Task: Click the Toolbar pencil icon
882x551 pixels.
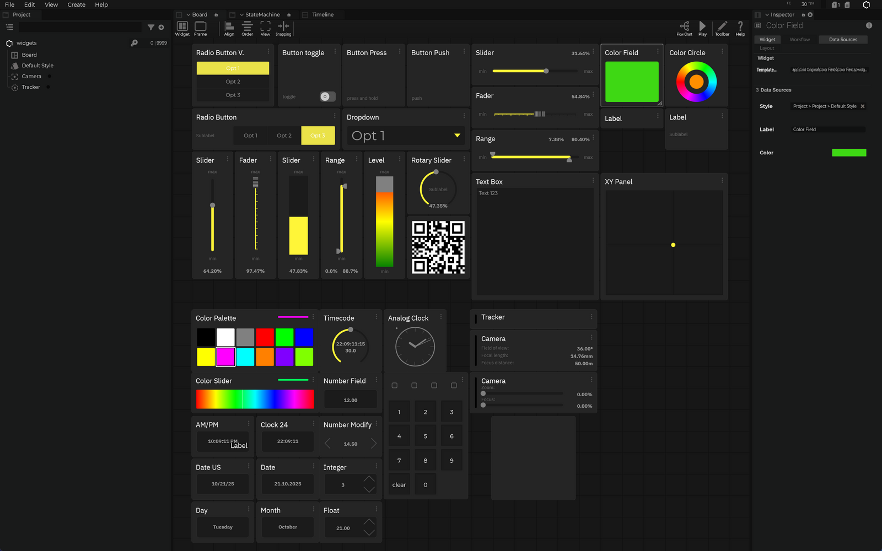Action: point(722,26)
